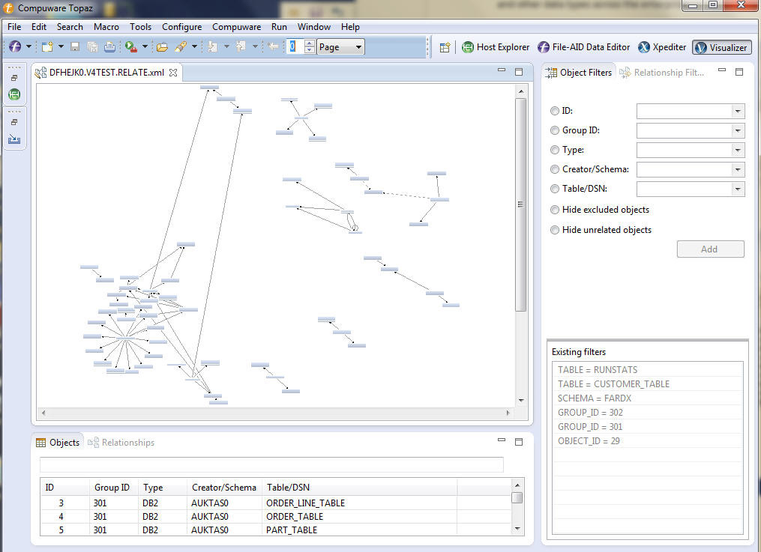Expand the Creator/Schema filter dropdown
The width and height of the screenshot is (761, 552).
738,169
